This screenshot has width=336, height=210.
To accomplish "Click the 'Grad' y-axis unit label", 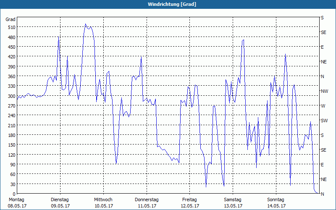I will pyautogui.click(x=10, y=19).
